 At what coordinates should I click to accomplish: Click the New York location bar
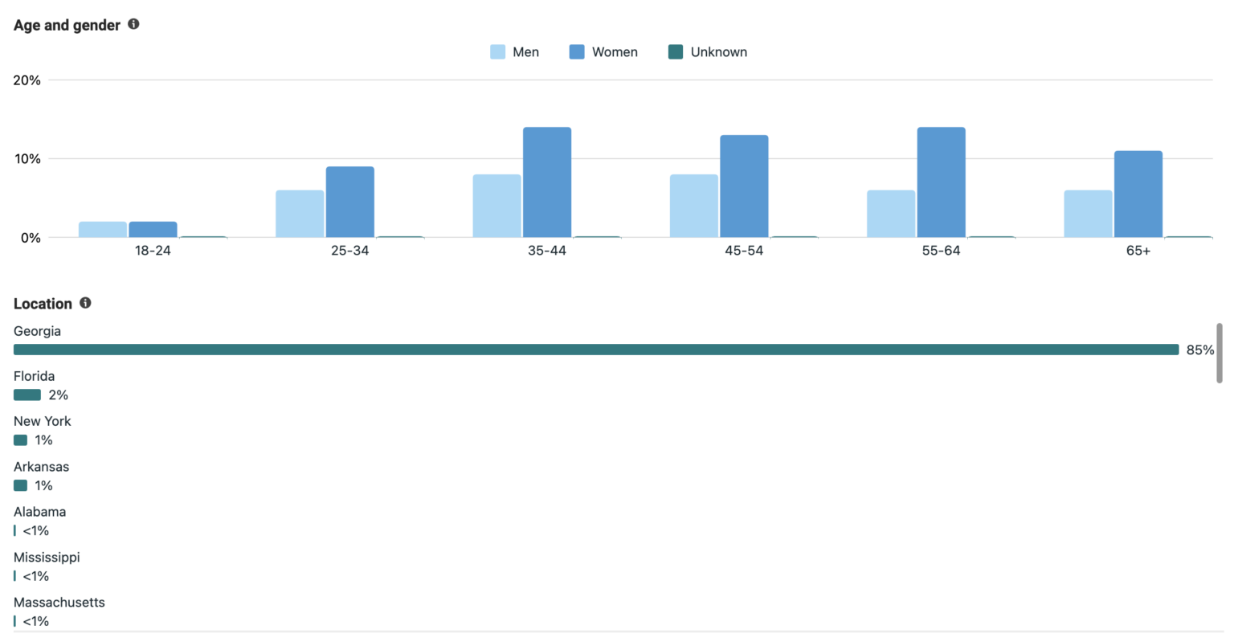(20, 440)
